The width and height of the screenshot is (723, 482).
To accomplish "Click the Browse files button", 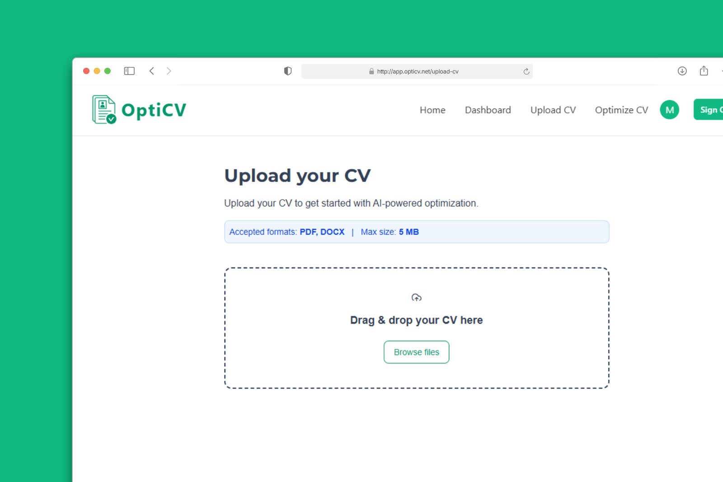I will pos(417,352).
